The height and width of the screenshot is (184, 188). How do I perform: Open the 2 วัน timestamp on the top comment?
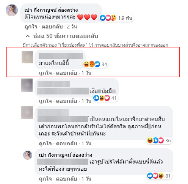click(x=72, y=27)
